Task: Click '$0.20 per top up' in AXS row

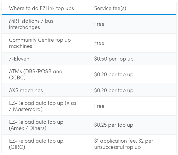Action: 114,90
